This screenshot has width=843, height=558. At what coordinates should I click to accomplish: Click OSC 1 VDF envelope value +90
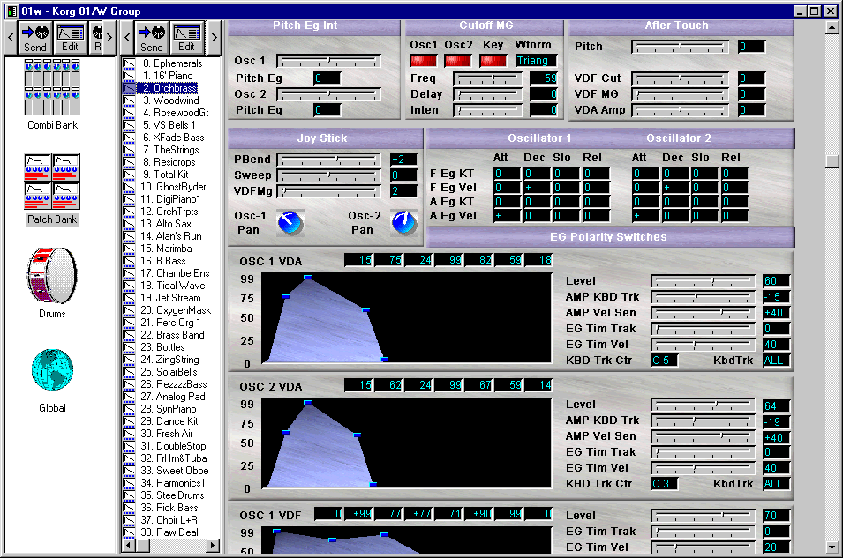pyautogui.click(x=479, y=514)
